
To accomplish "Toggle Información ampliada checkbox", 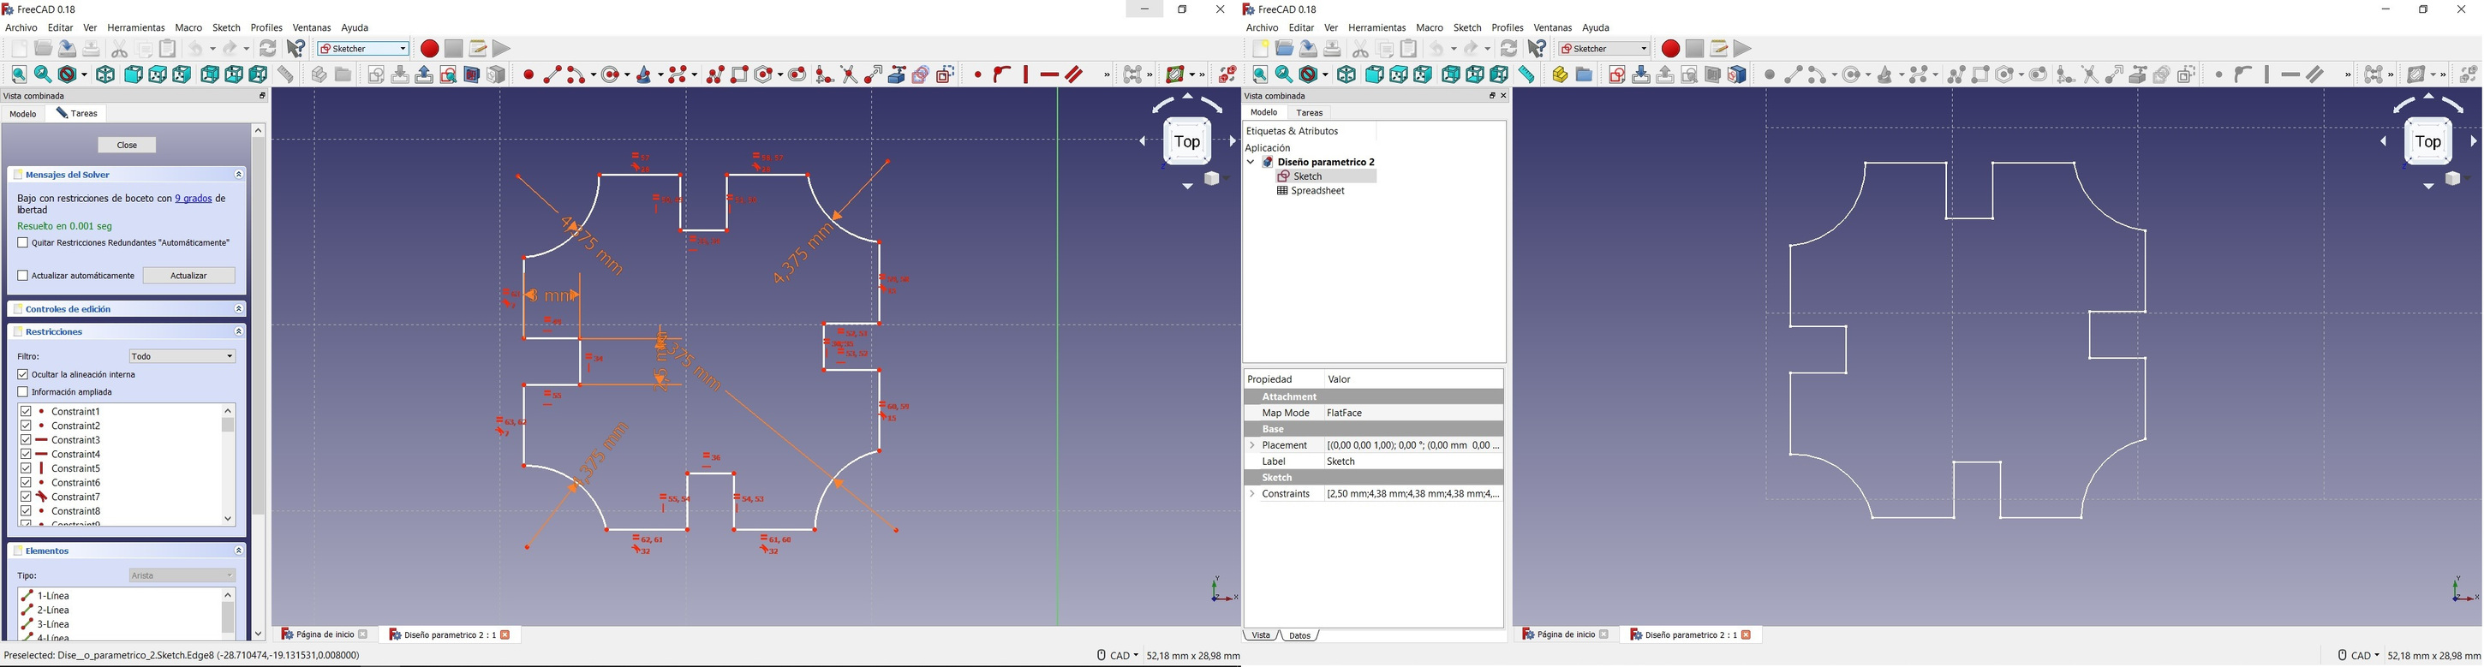I will coord(23,392).
